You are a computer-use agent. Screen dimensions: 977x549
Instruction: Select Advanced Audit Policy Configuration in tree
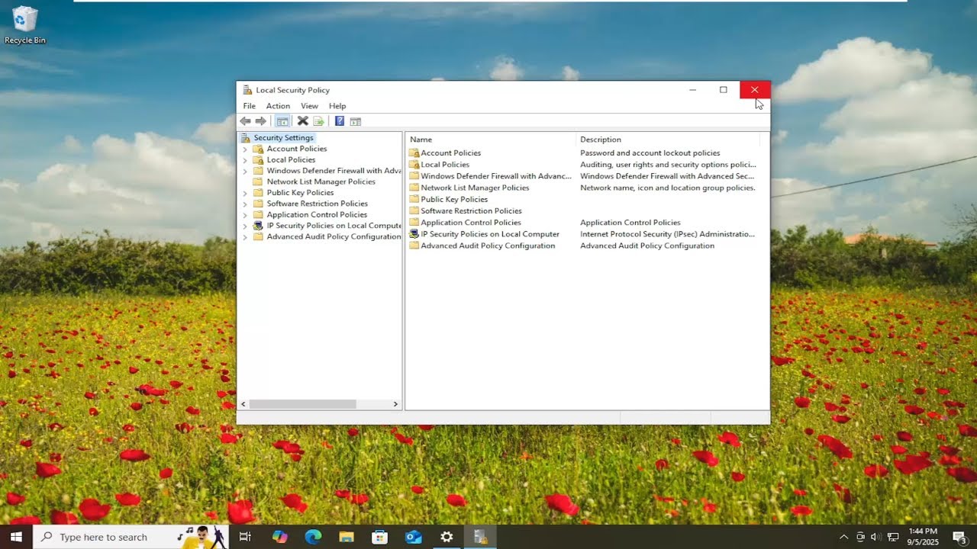(x=334, y=236)
